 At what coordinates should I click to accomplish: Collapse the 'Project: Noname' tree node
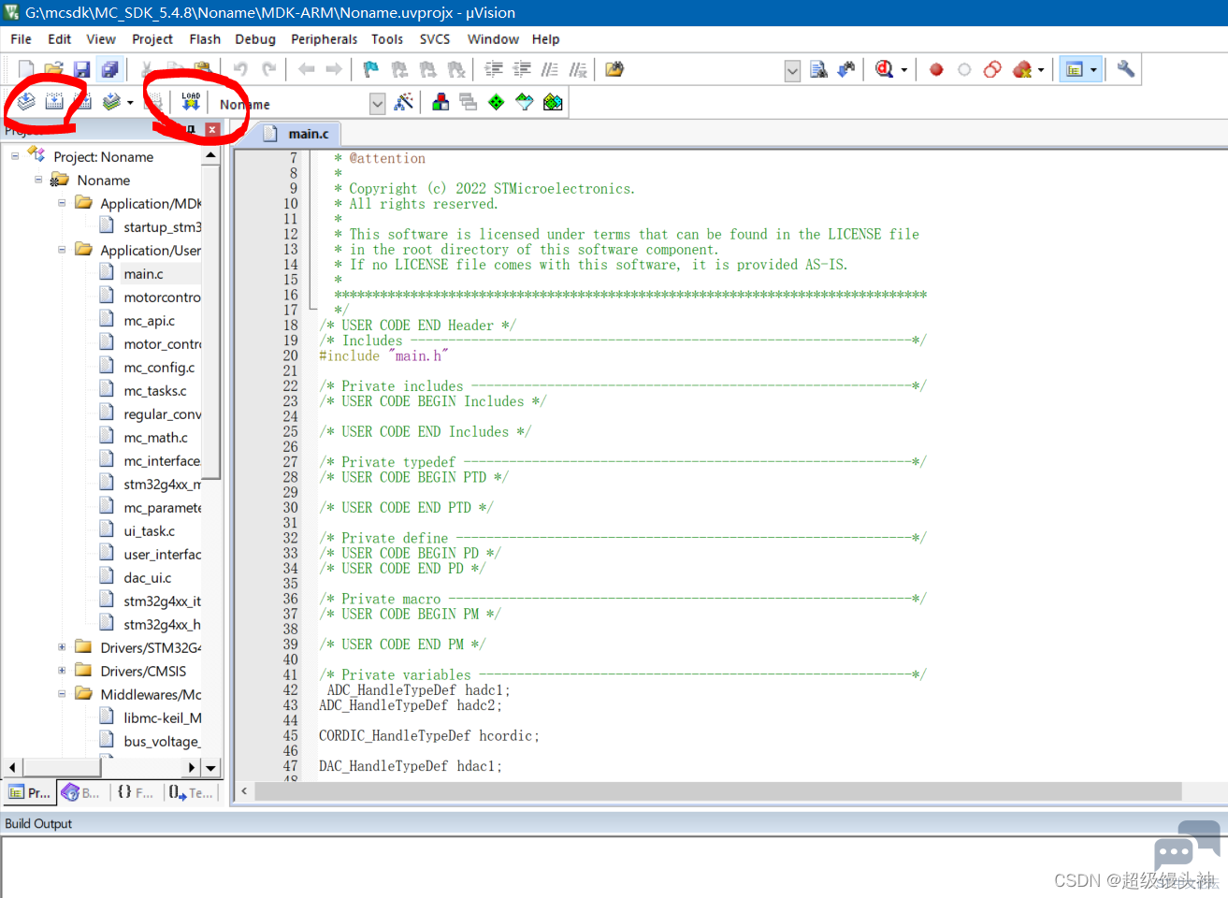coord(15,156)
